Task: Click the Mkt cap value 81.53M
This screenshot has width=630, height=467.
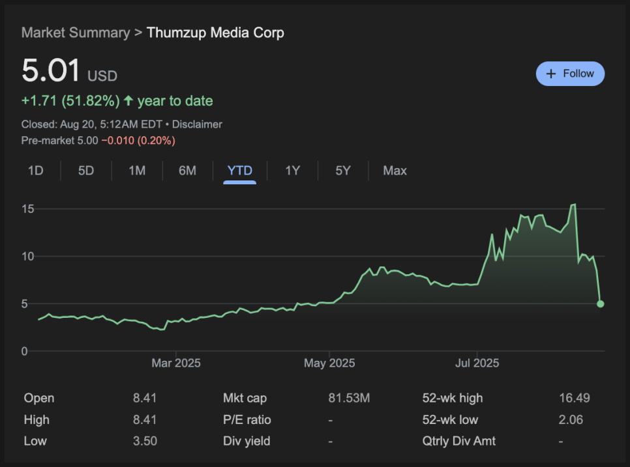Action: tap(349, 398)
